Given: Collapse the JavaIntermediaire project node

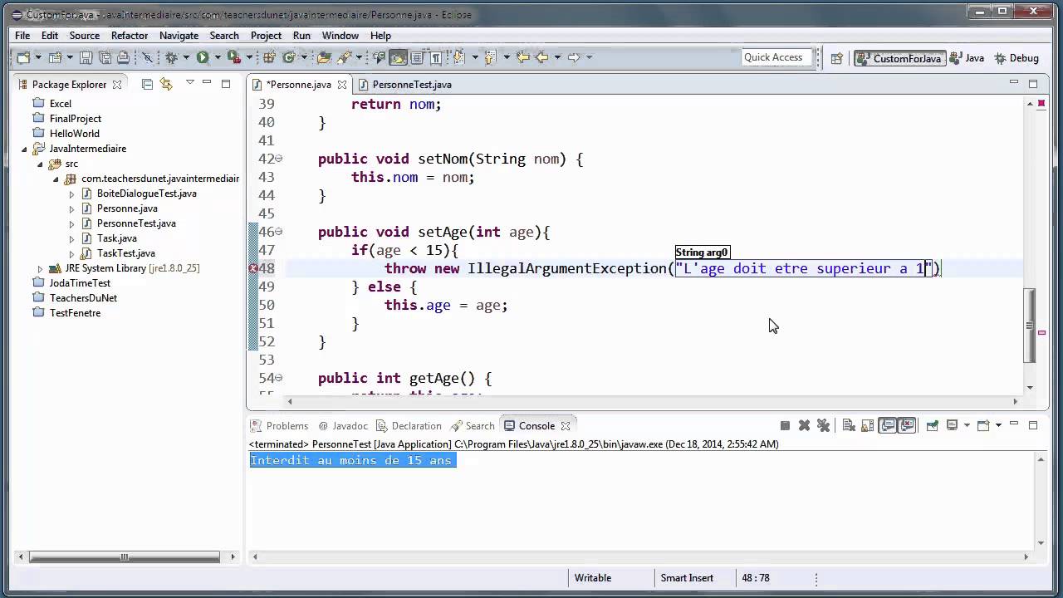Looking at the screenshot, I should (x=24, y=149).
